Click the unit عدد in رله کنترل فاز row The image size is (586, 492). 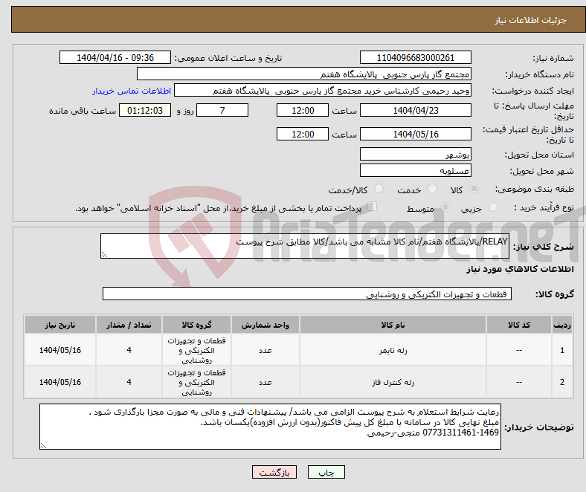coord(265,382)
